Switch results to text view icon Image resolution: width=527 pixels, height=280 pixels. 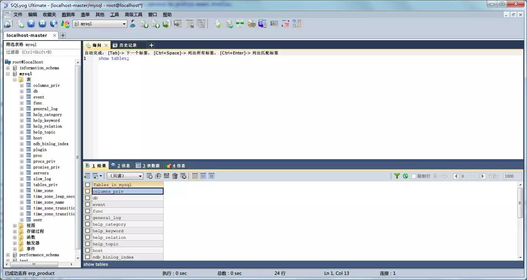212,176
